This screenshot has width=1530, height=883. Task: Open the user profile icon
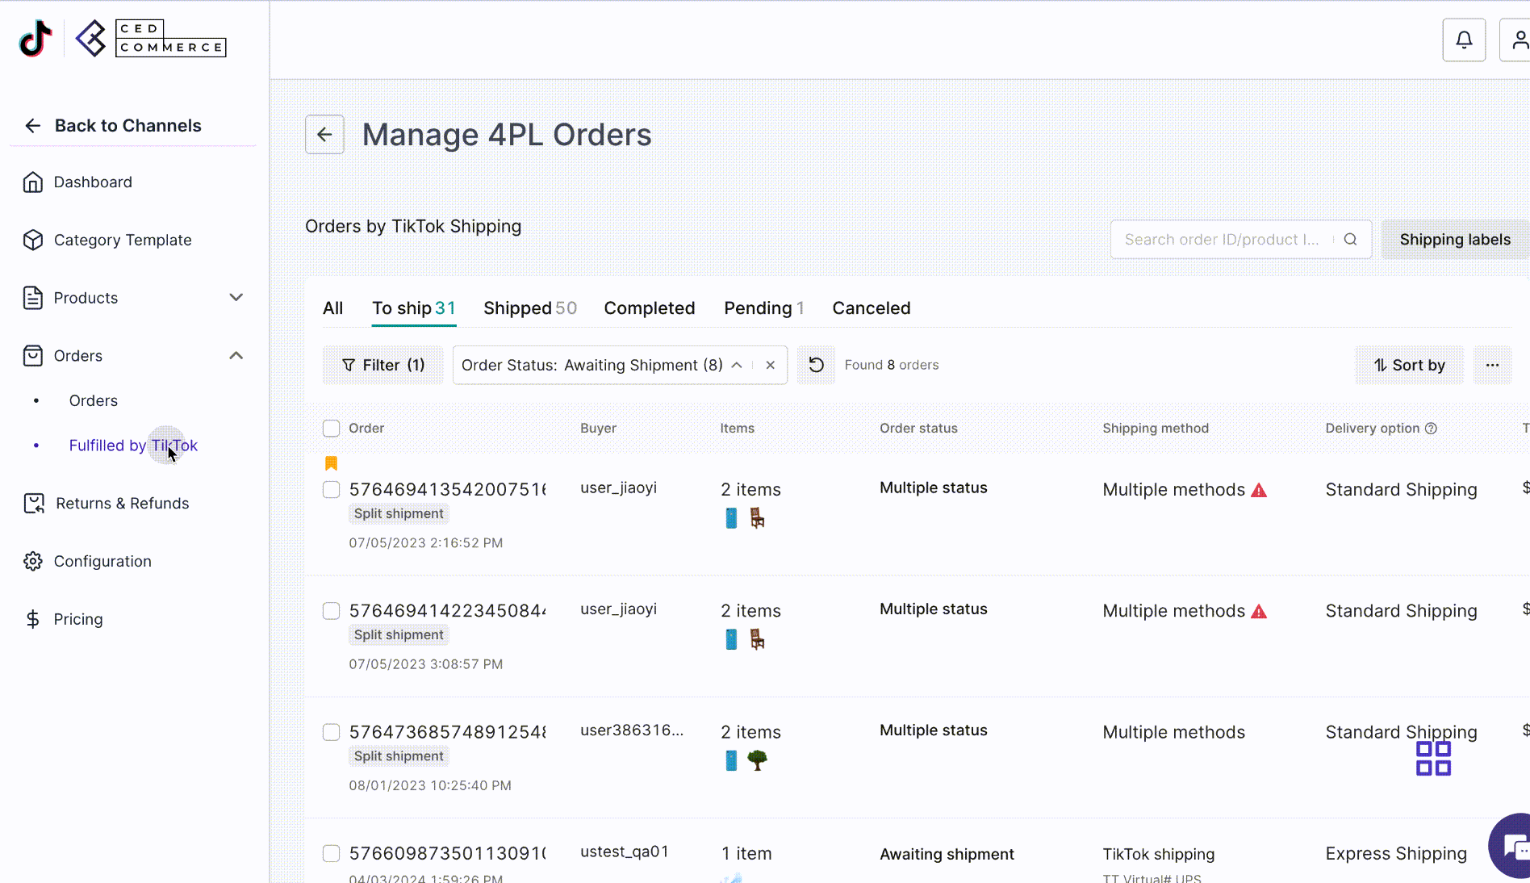click(1518, 40)
